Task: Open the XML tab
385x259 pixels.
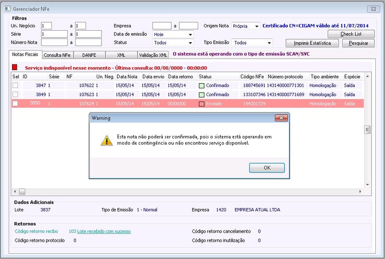Action: [121, 55]
